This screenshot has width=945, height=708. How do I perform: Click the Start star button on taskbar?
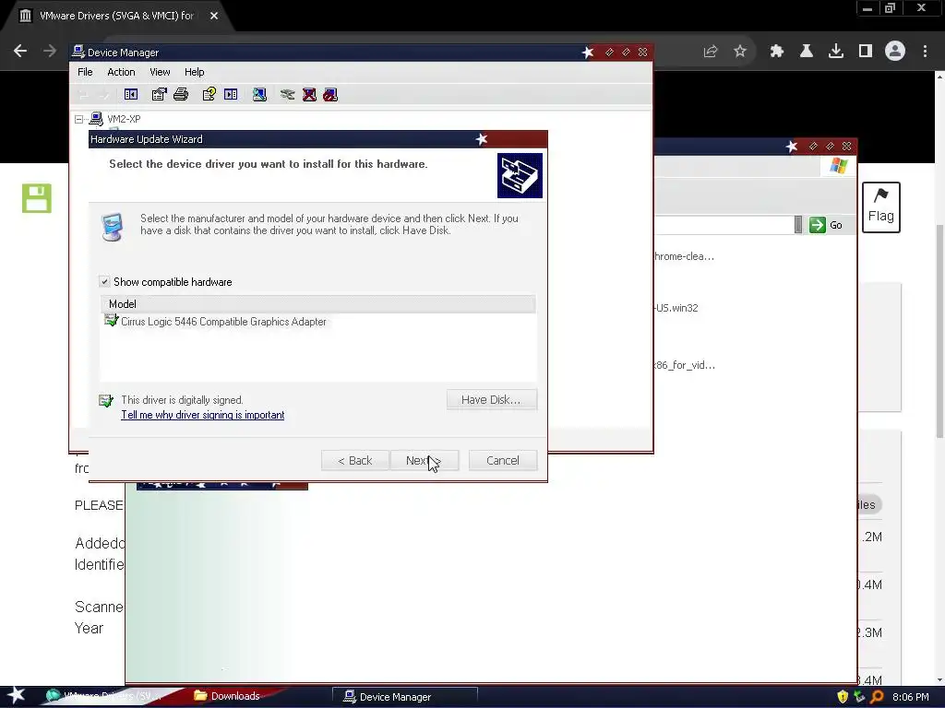(17, 695)
